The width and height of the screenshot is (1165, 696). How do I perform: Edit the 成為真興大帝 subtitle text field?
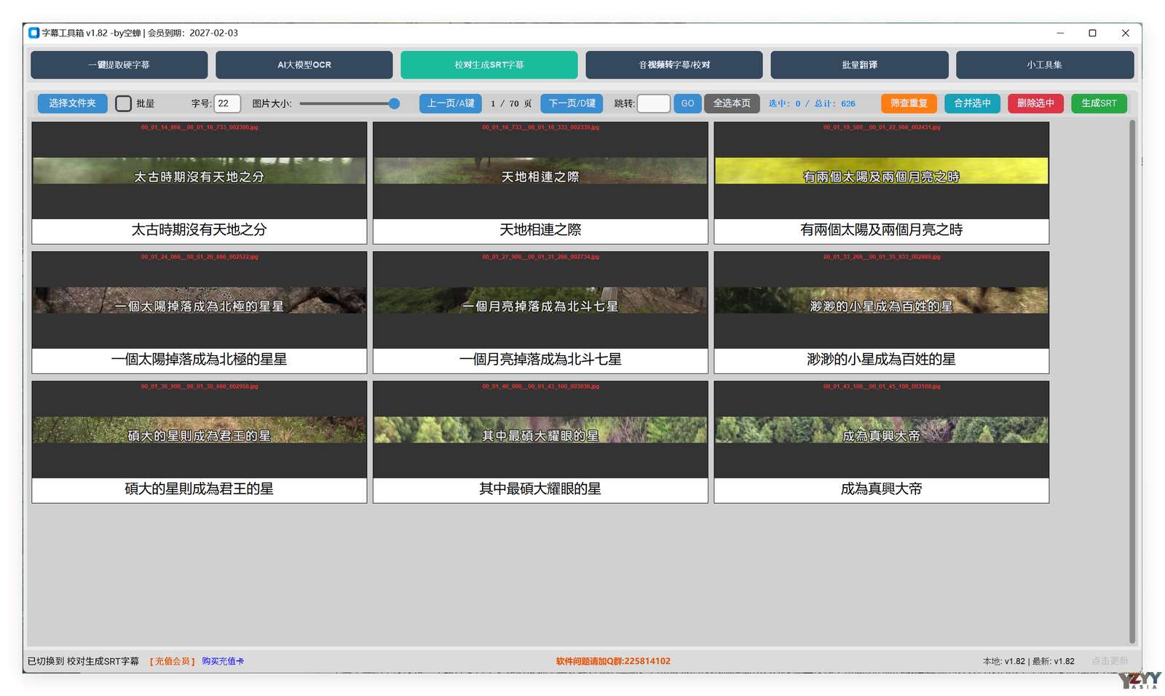tap(881, 489)
